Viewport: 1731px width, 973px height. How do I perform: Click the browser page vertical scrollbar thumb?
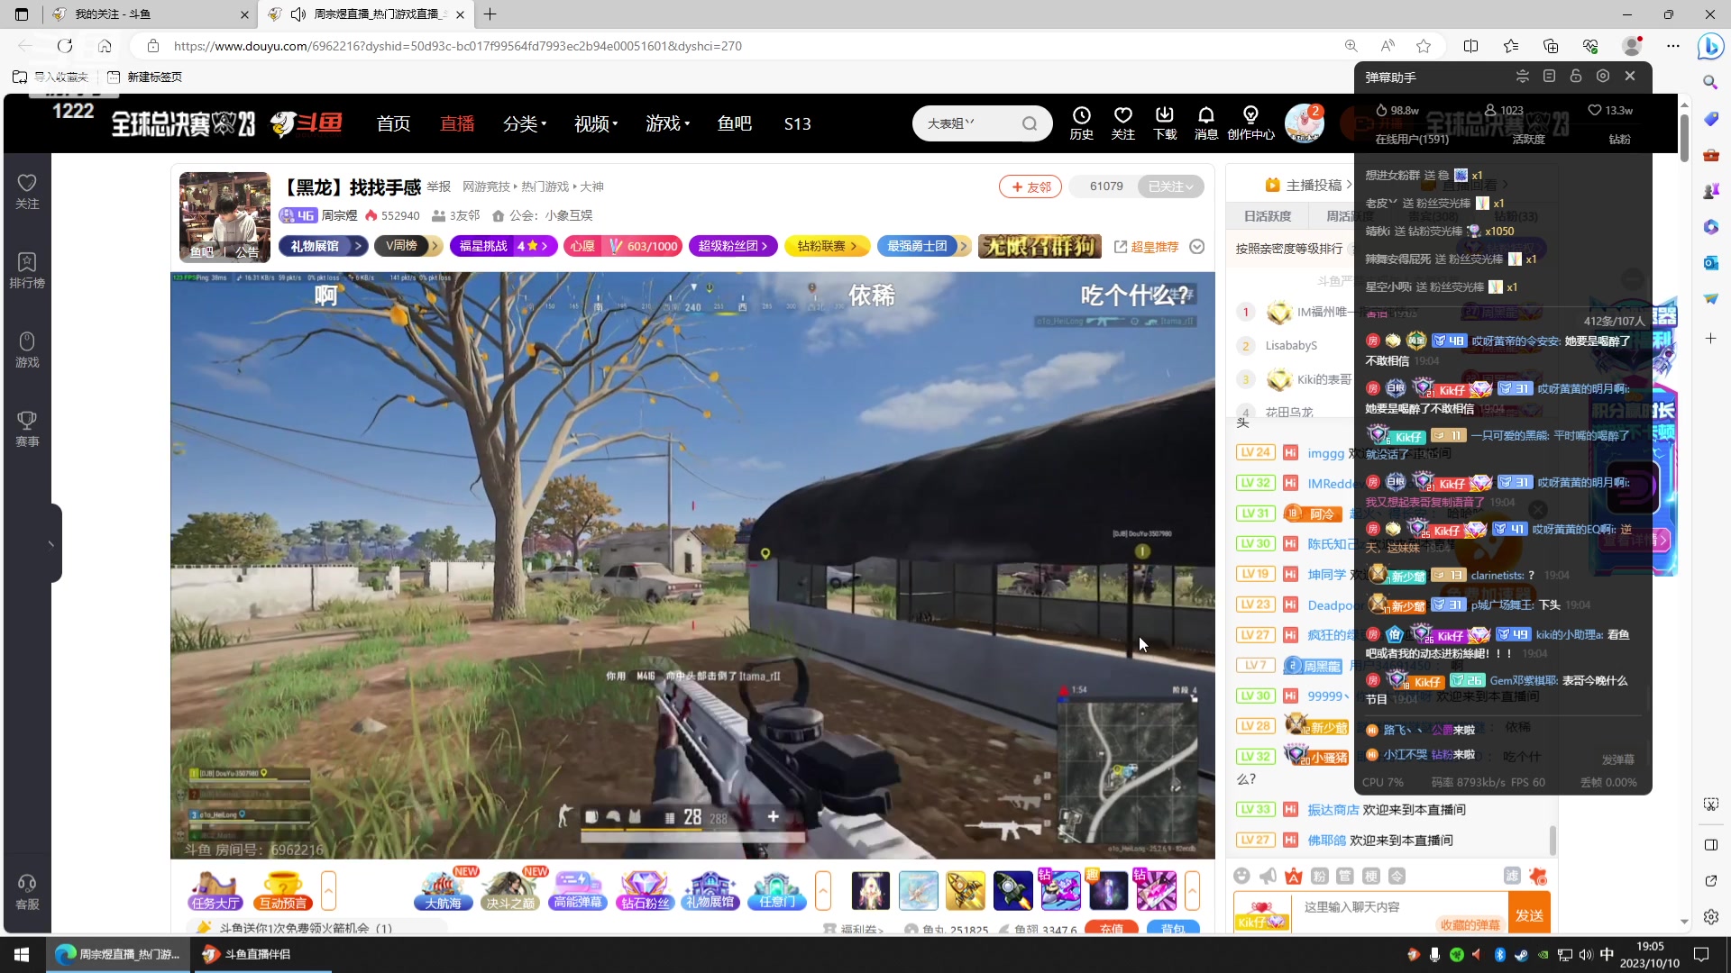pyautogui.click(x=1684, y=137)
